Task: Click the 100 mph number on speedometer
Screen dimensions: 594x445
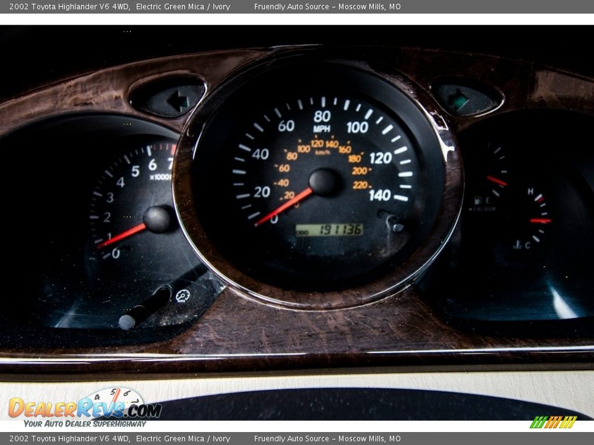Action: (x=357, y=127)
